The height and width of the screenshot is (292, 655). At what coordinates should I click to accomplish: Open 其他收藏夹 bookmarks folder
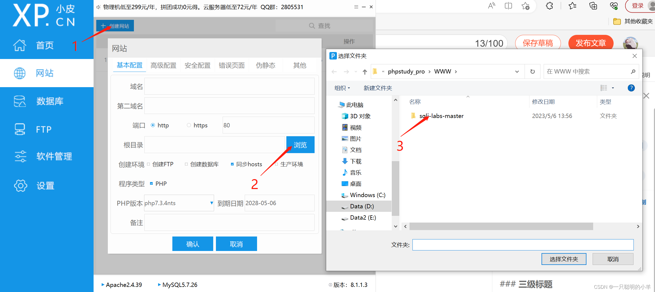(x=632, y=21)
